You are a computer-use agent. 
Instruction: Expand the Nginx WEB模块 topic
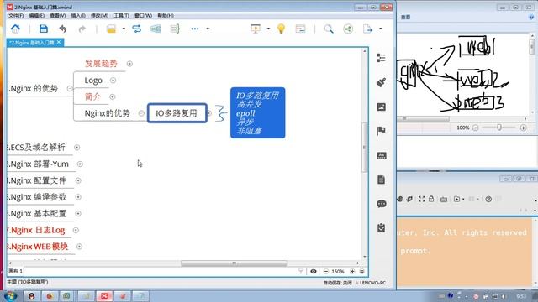coord(79,247)
